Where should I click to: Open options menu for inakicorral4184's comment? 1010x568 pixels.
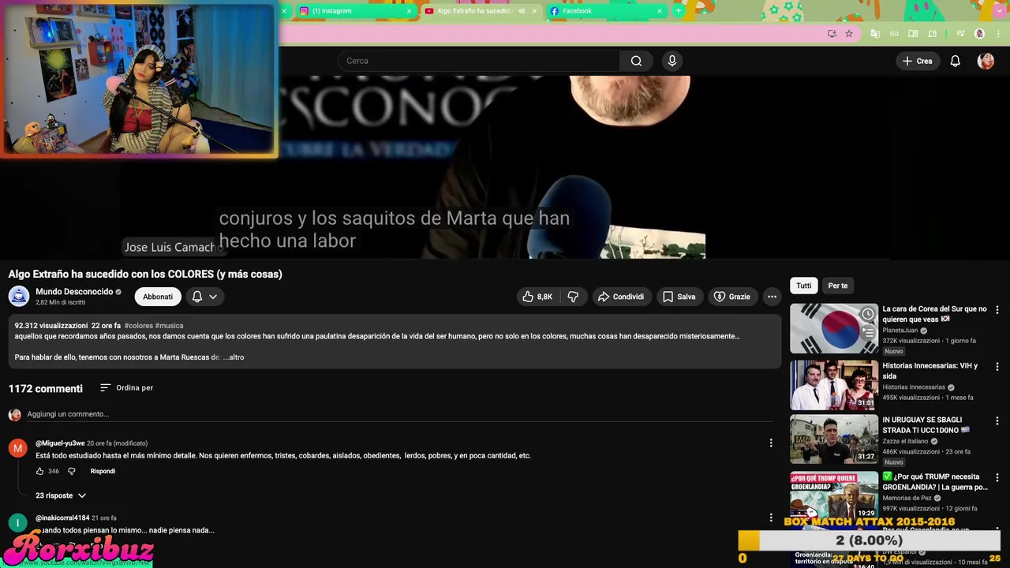pos(771,518)
